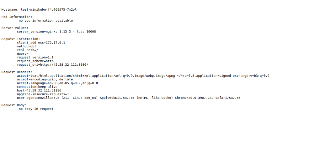The height and width of the screenshot is (142, 315).
Task: Click the Server values heading
Action: [x=15, y=28]
